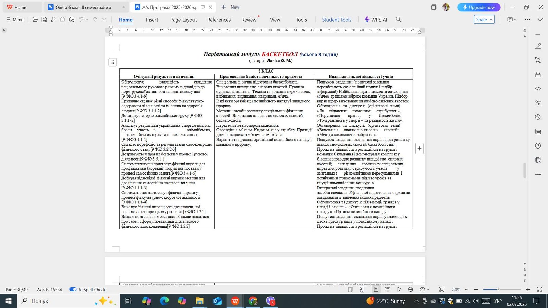Expand the quick access toolbar chevron

point(104,20)
